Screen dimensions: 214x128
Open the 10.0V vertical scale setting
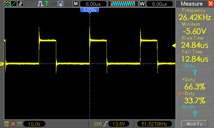tap(34, 124)
